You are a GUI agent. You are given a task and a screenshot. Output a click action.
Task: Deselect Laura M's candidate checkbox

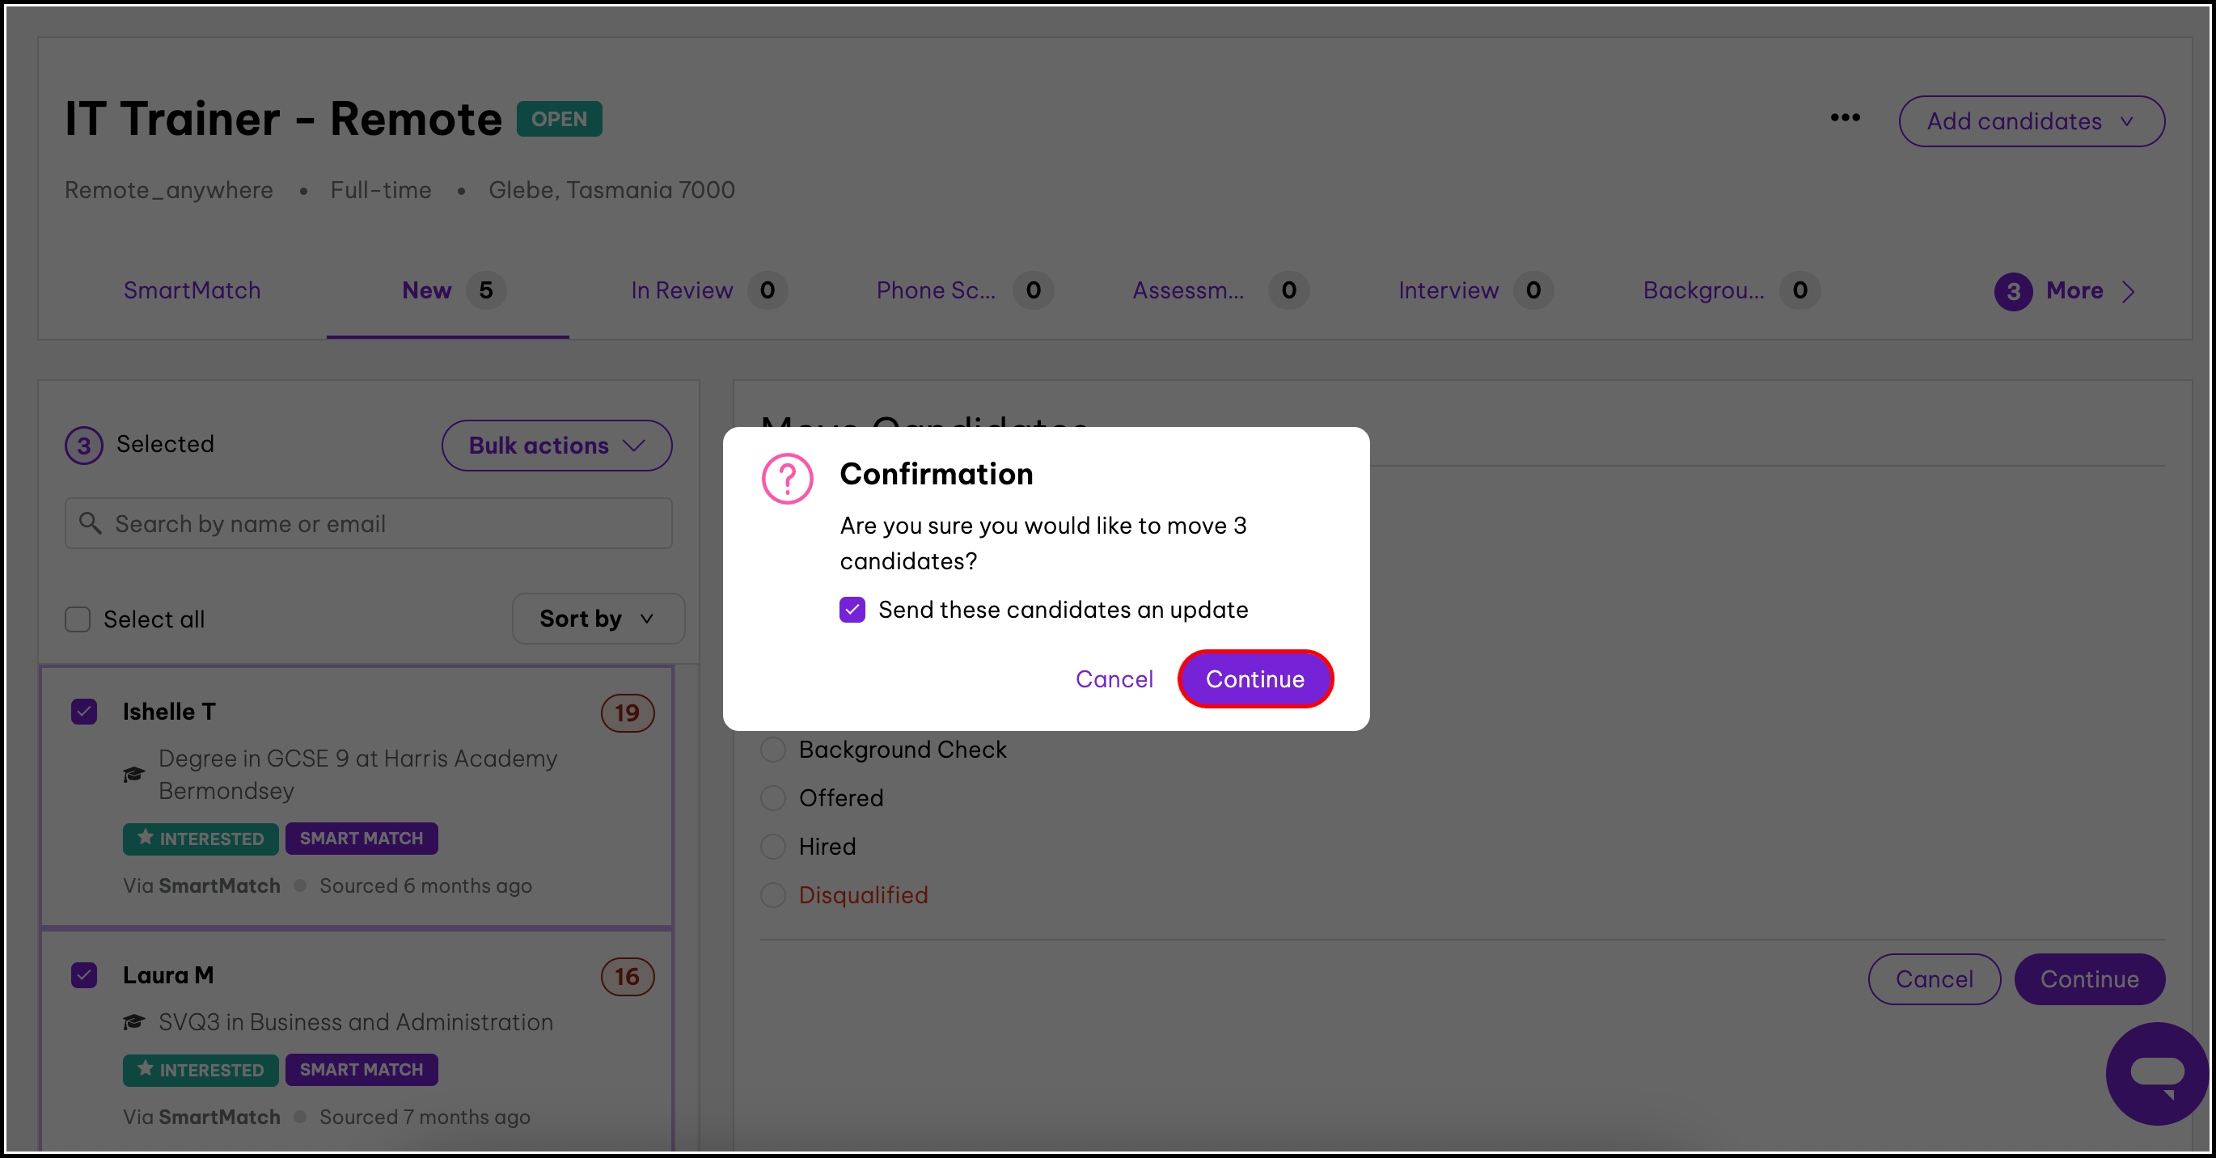[x=84, y=974]
